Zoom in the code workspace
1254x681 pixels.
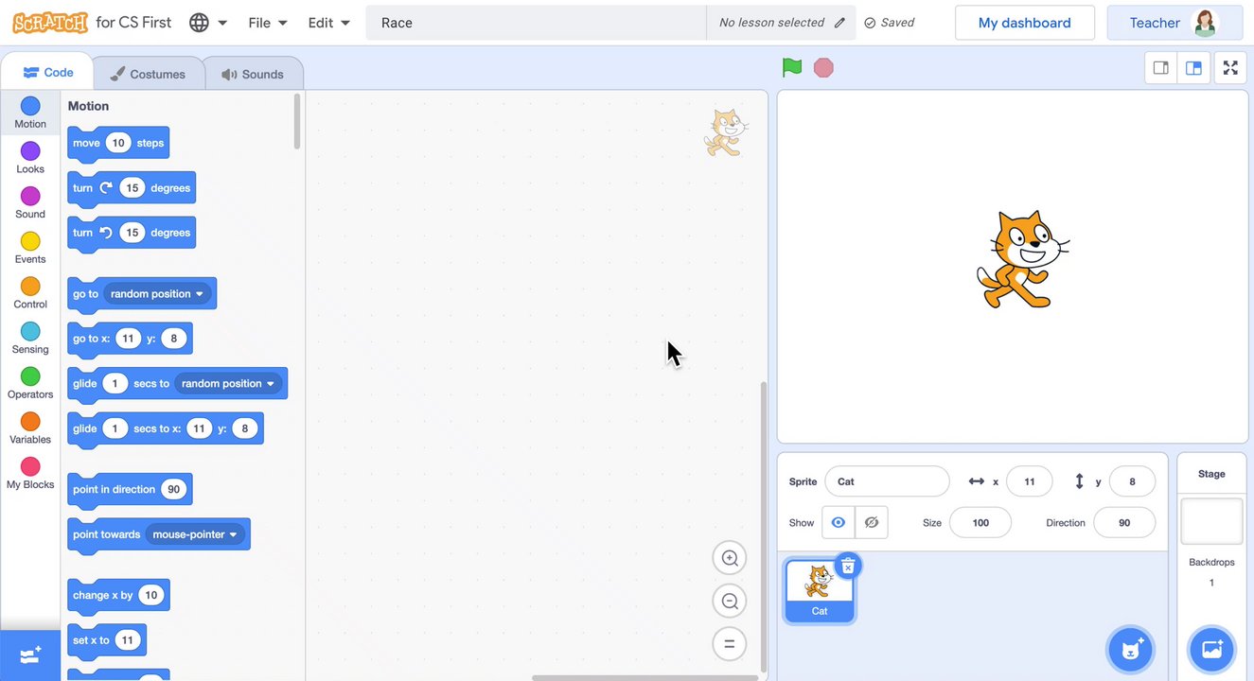point(730,558)
